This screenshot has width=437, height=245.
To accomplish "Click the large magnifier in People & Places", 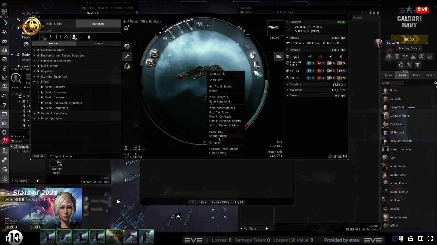I will click(16, 78).
